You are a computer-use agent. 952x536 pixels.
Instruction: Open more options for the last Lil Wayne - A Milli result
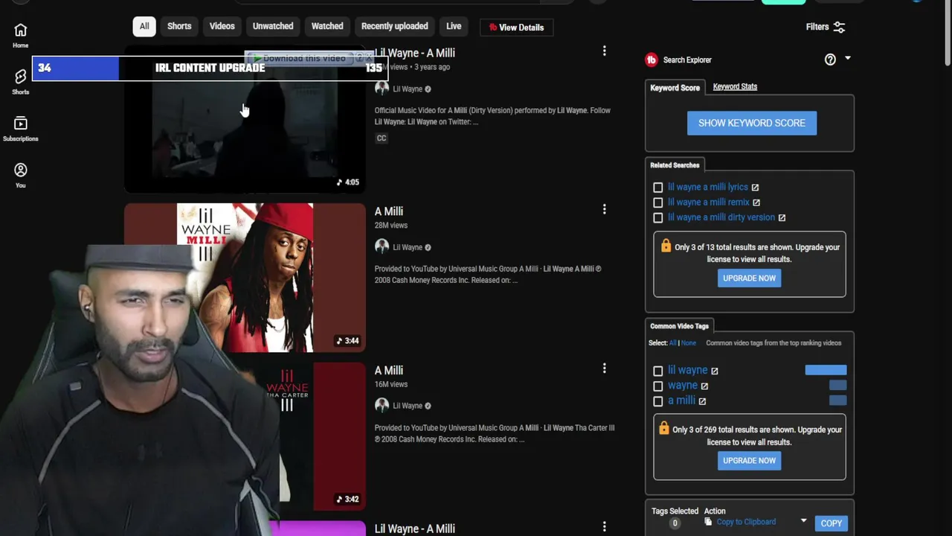coord(604,527)
